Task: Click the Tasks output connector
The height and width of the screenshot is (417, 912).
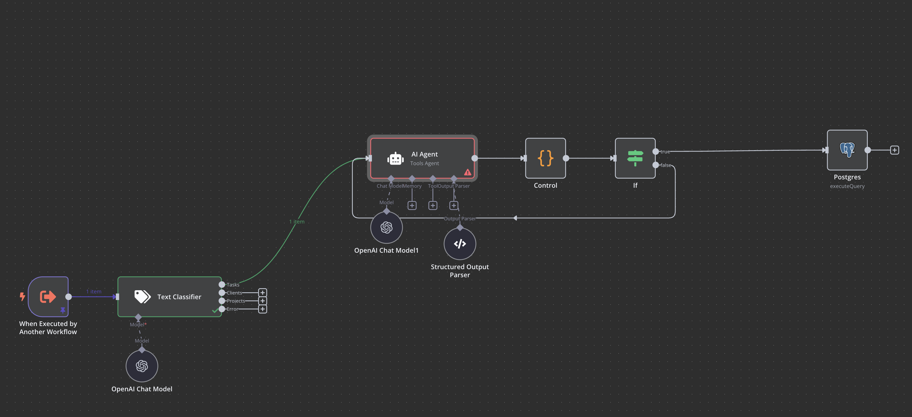Action: [x=222, y=285]
